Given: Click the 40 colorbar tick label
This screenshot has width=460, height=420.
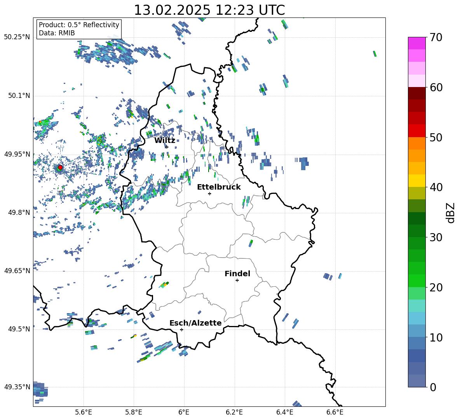Looking at the screenshot, I should 436,187.
